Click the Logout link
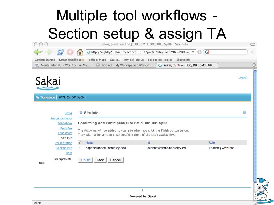 tap(243, 77)
